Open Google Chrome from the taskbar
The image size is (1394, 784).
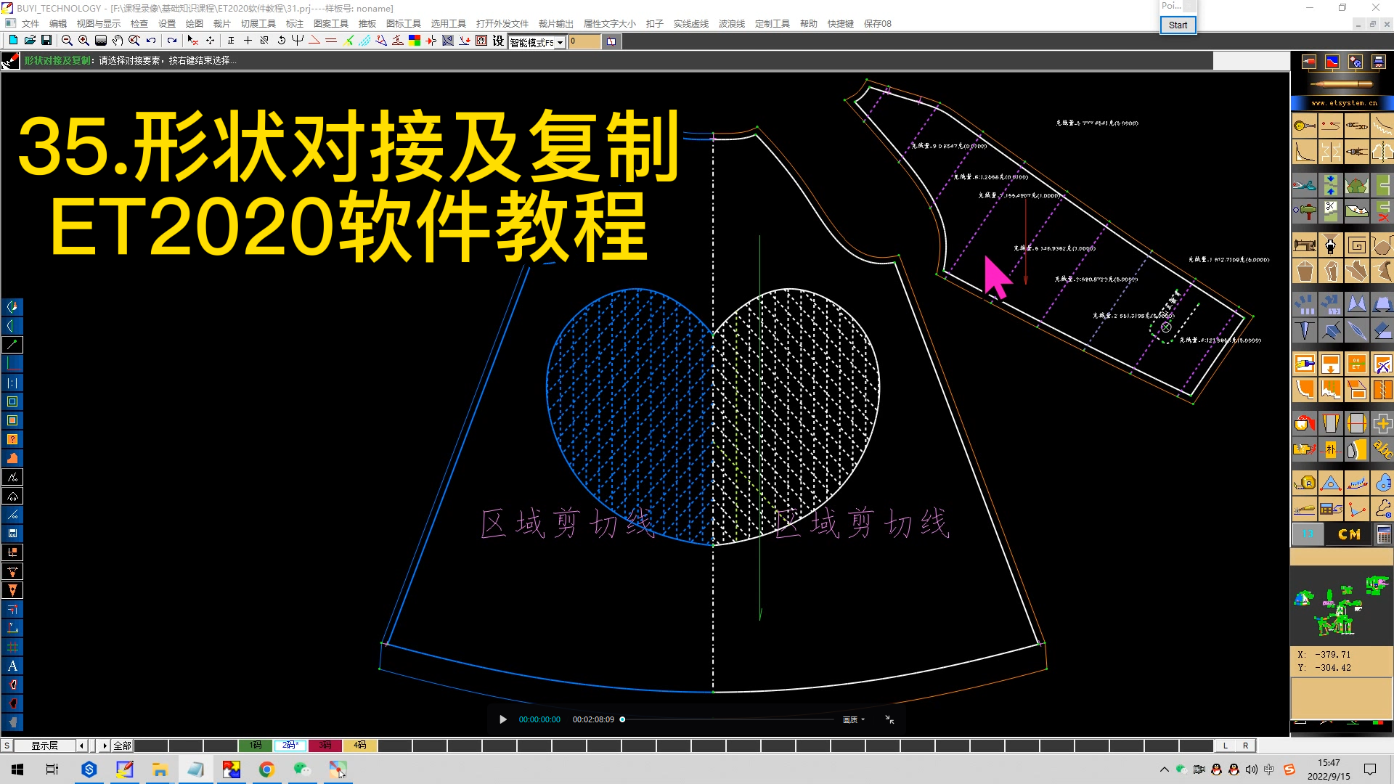pos(266,769)
